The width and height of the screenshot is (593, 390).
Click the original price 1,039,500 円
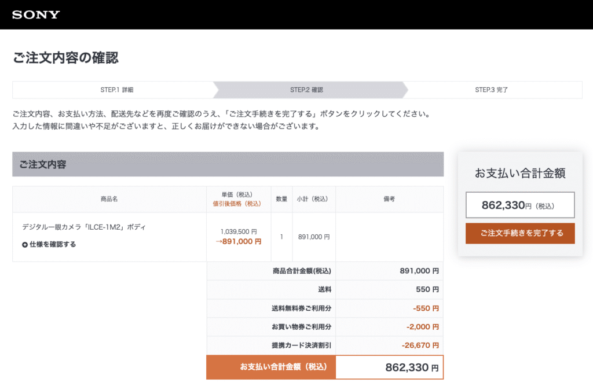point(239,231)
